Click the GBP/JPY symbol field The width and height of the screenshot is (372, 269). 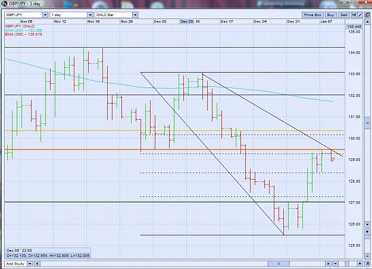(x=23, y=15)
